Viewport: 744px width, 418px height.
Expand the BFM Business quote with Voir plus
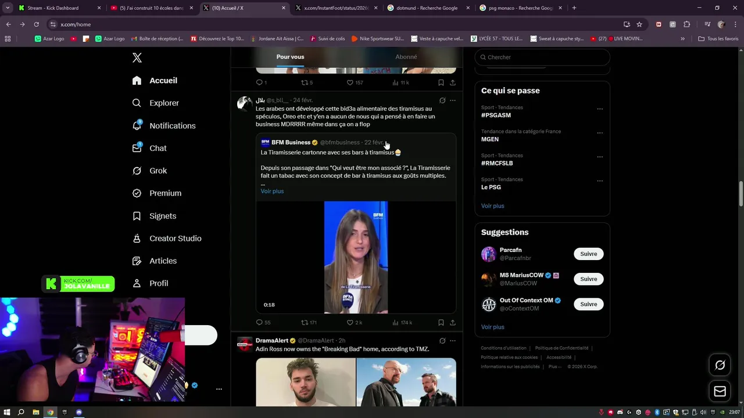[272, 191]
